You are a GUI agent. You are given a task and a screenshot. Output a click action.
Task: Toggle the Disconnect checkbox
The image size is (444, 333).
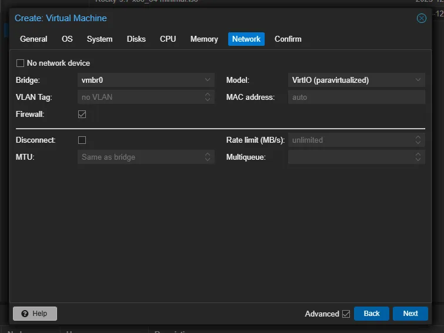point(82,140)
